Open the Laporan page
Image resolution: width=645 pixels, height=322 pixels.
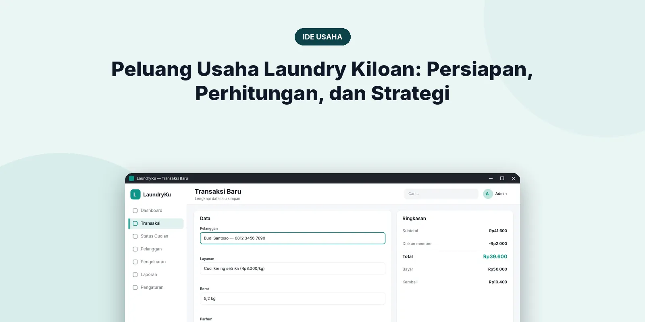[x=156, y=275]
